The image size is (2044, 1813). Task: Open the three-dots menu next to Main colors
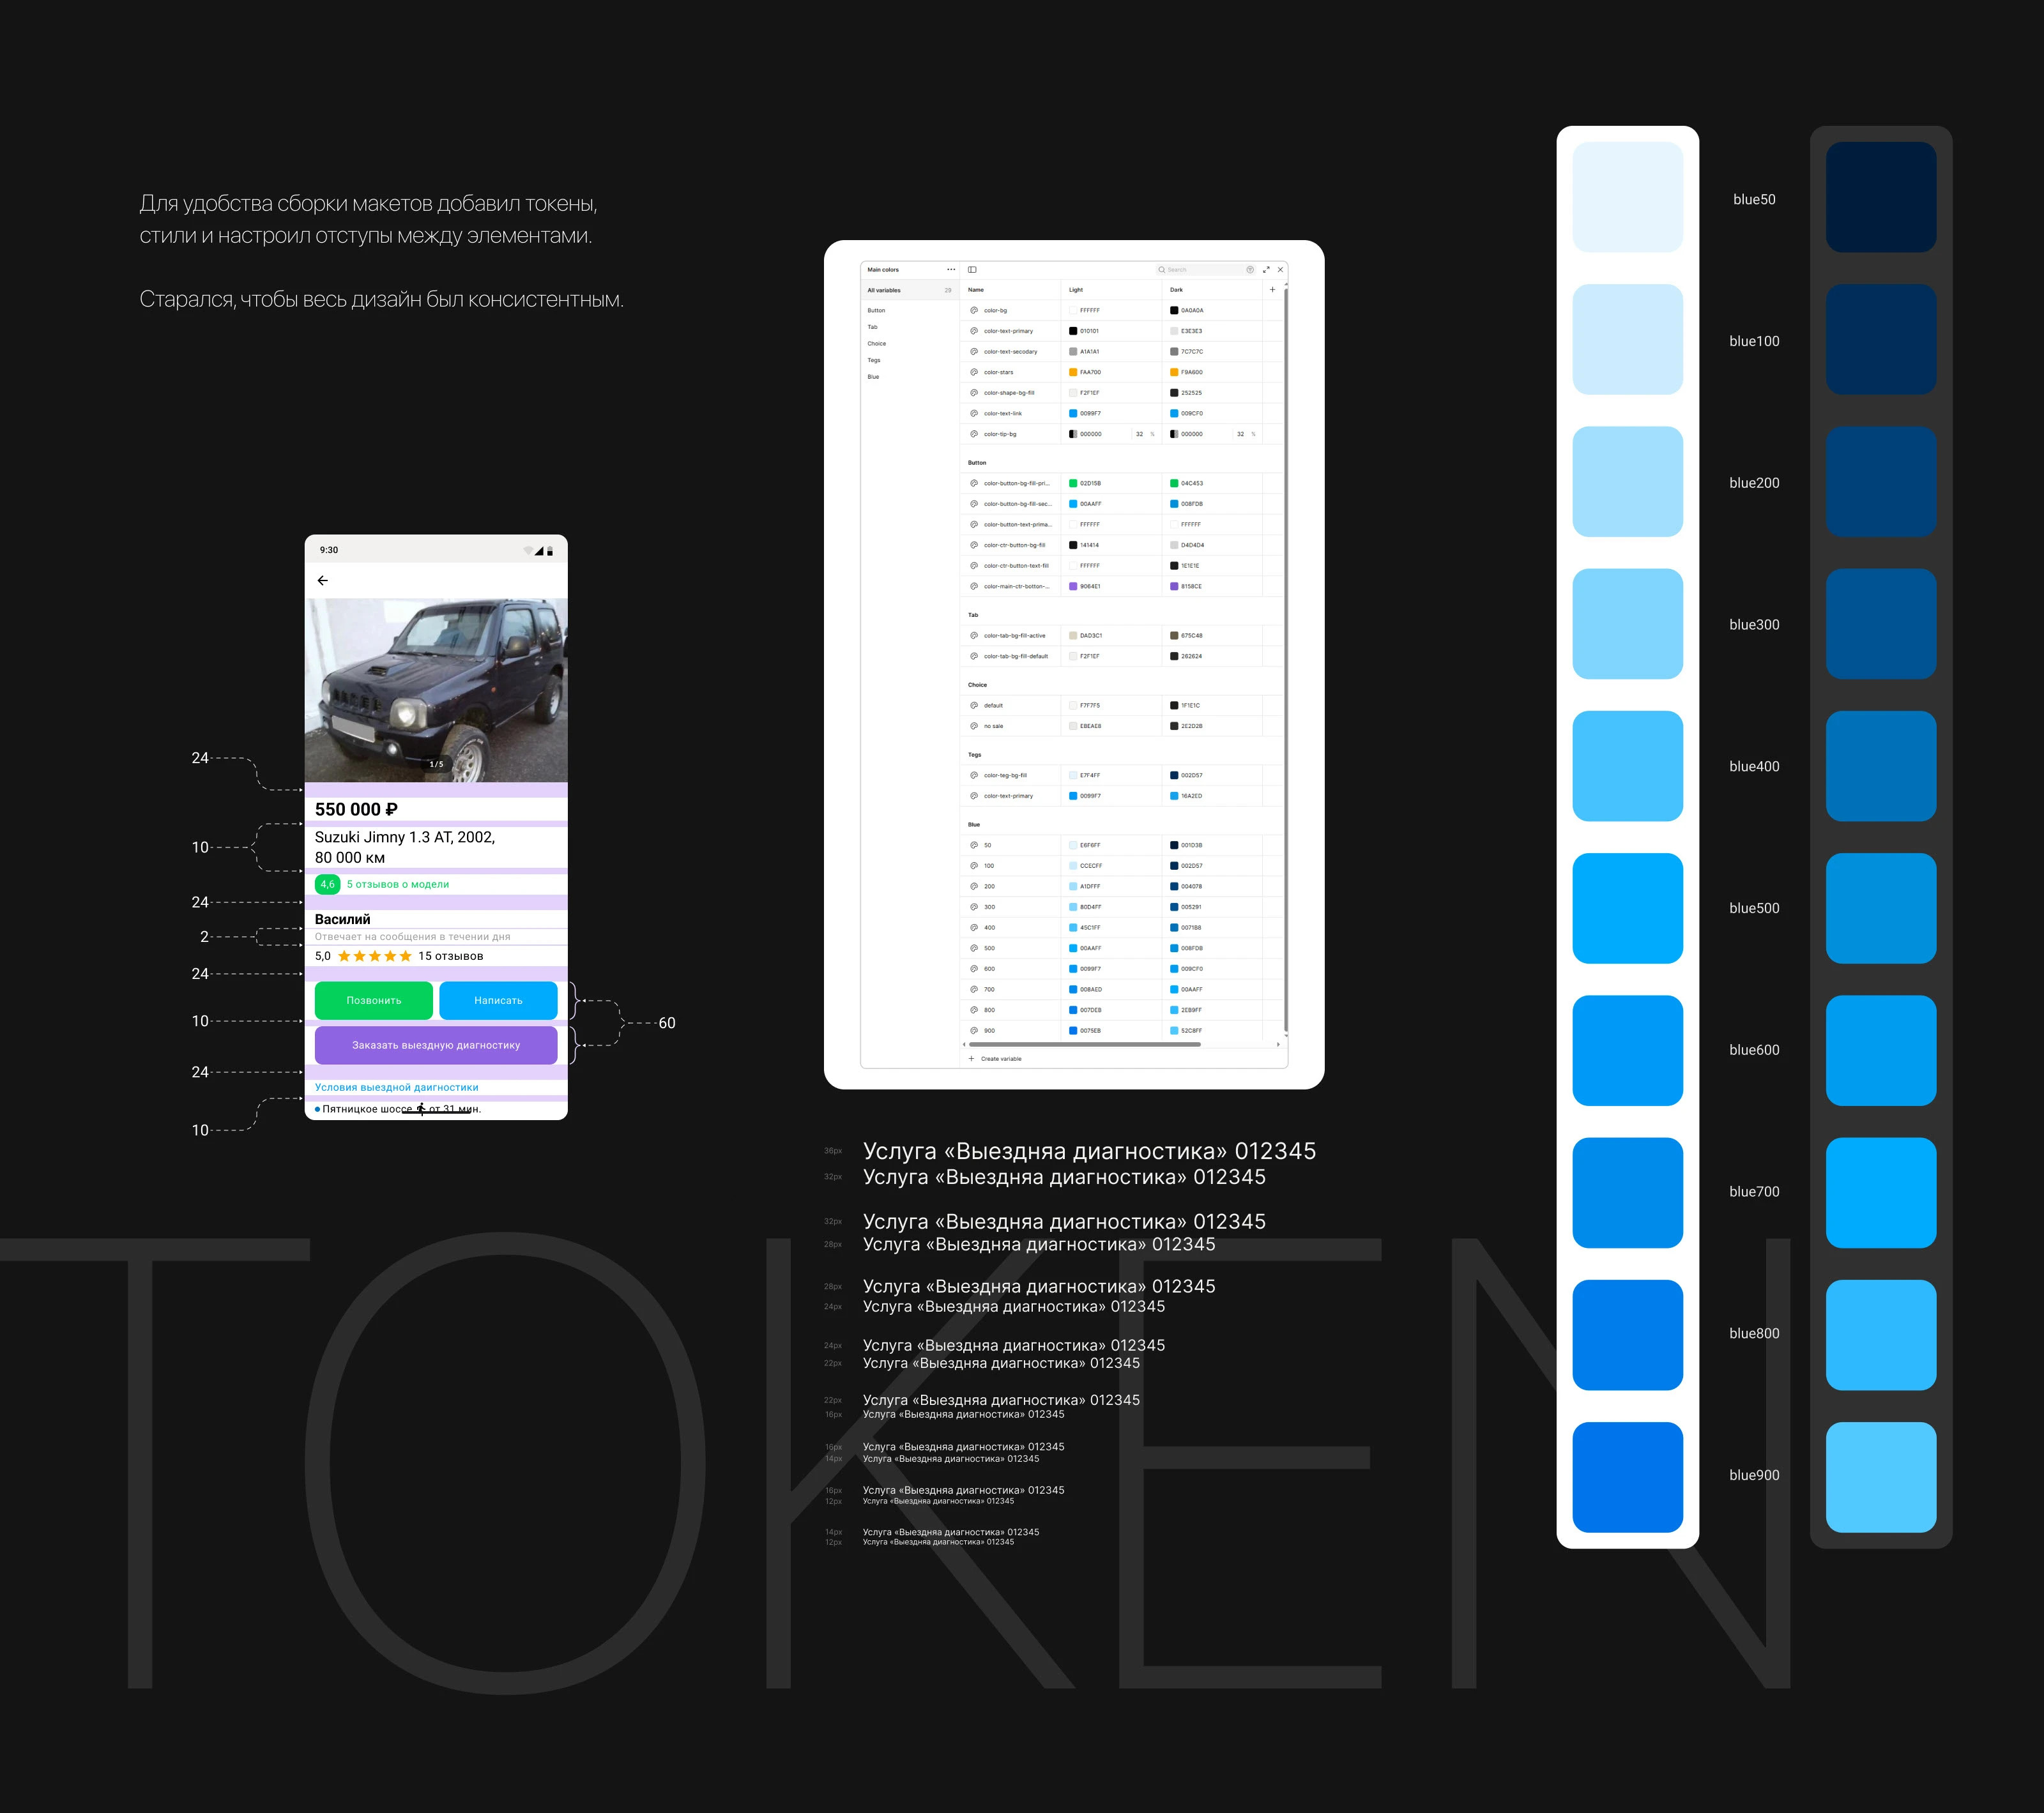[951, 270]
